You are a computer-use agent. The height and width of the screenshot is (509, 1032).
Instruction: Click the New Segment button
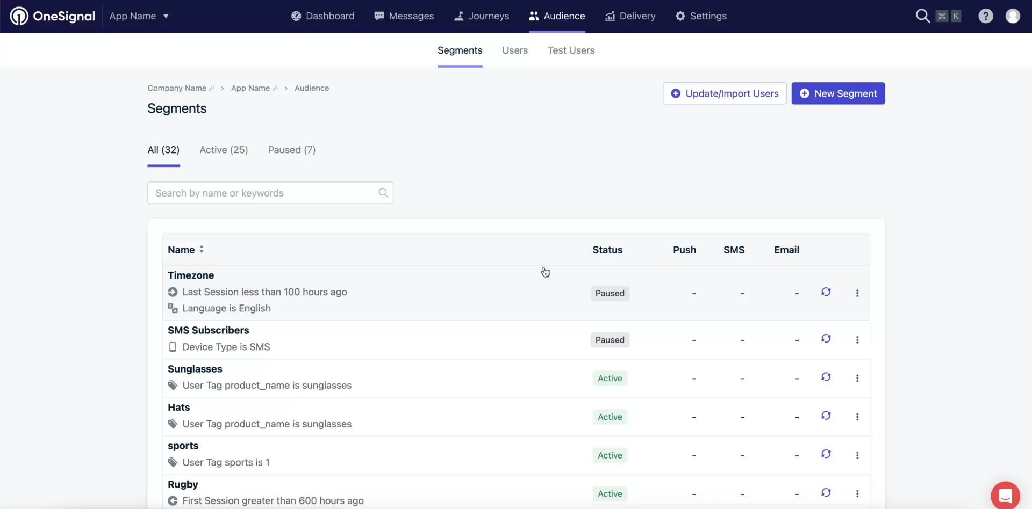click(x=838, y=93)
